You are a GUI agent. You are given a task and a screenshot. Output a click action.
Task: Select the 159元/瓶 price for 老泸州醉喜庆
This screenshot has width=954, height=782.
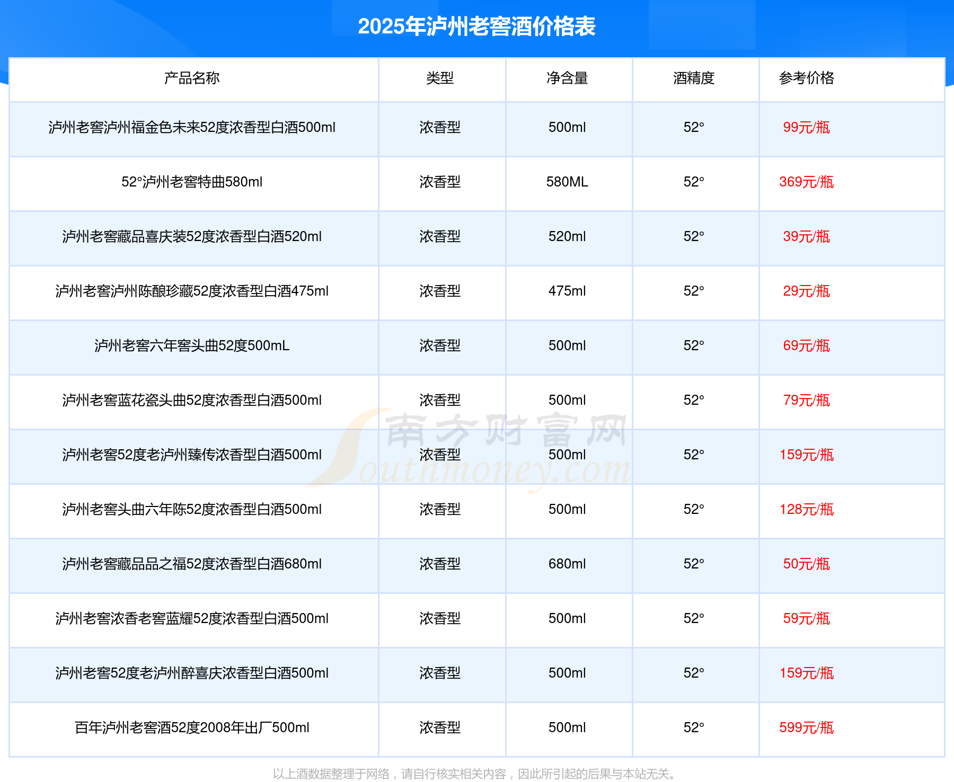[x=806, y=673]
